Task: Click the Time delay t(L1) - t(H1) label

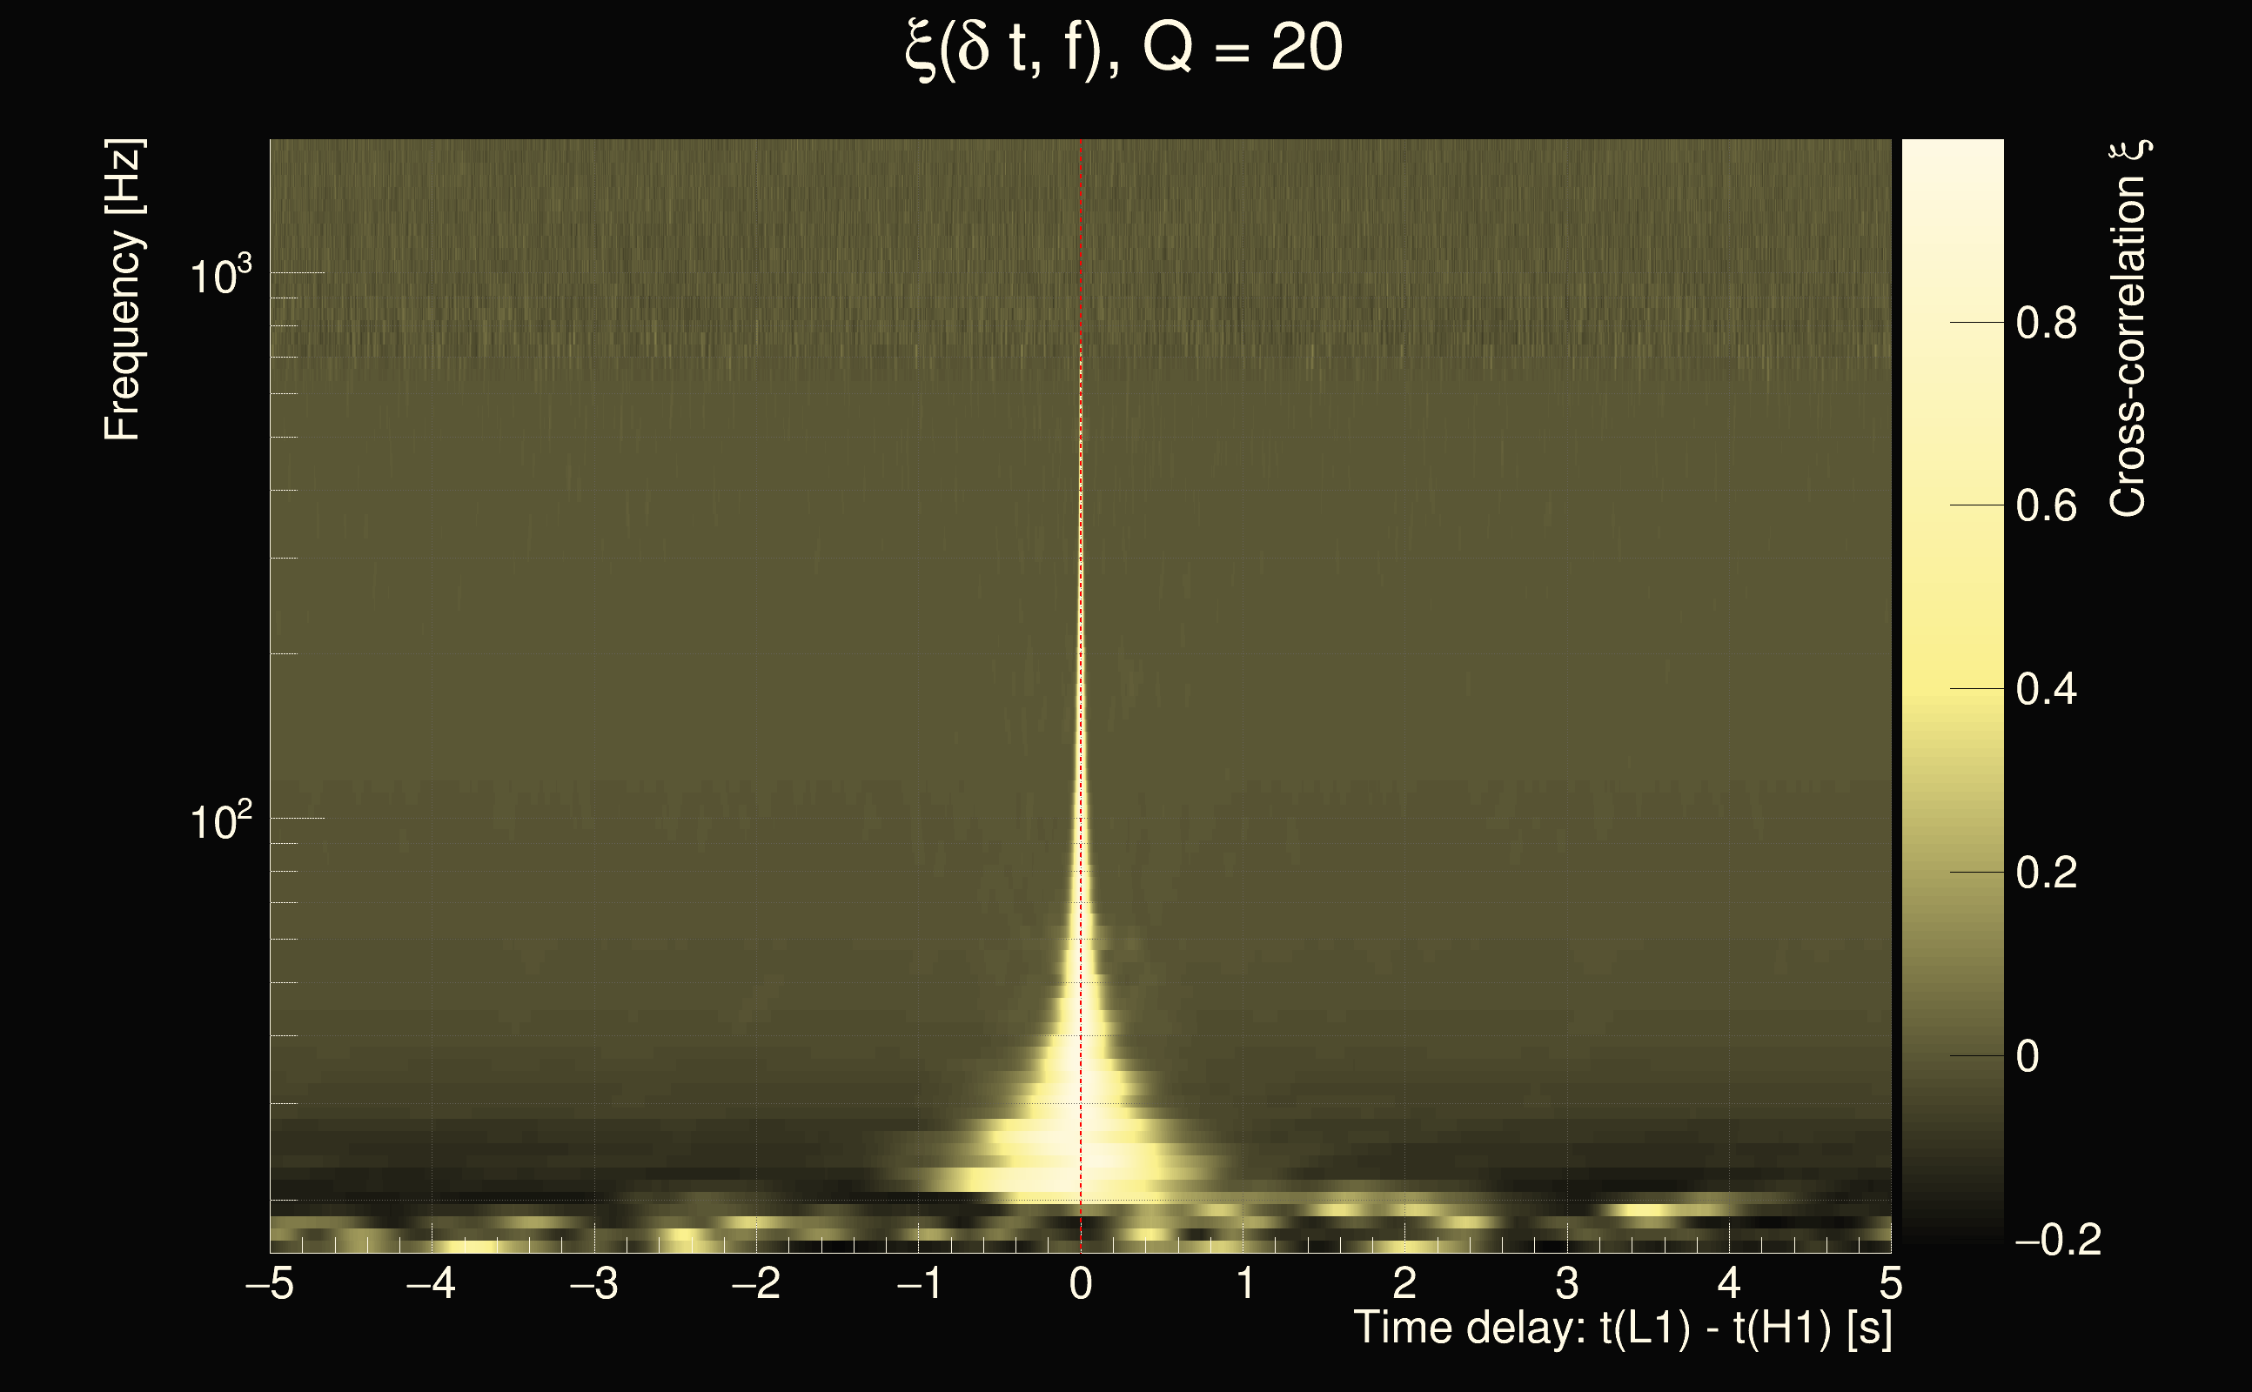Action: point(1622,1328)
